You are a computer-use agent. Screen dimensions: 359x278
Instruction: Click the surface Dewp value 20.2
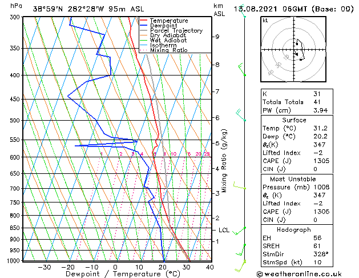tap(321, 137)
